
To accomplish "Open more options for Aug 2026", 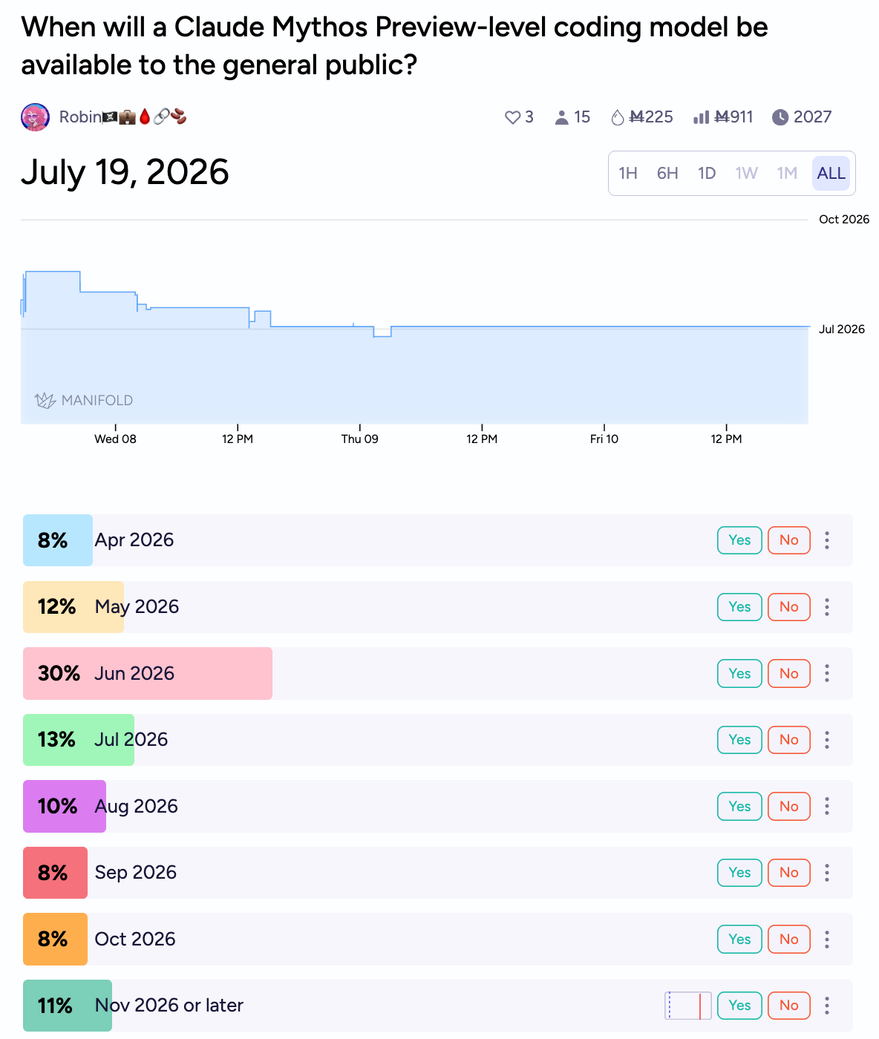I will point(827,806).
